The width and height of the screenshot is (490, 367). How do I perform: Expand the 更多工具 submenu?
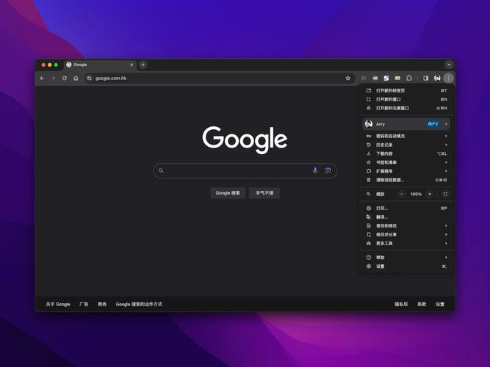coord(404,243)
